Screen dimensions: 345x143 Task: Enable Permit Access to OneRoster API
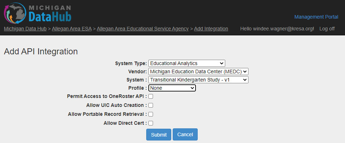pyautogui.click(x=151, y=97)
